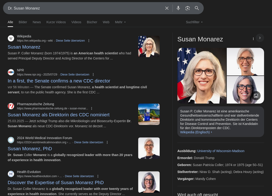272x196 pixels.
Task: Click the CDC building thumbnail
Action: [149, 114]
